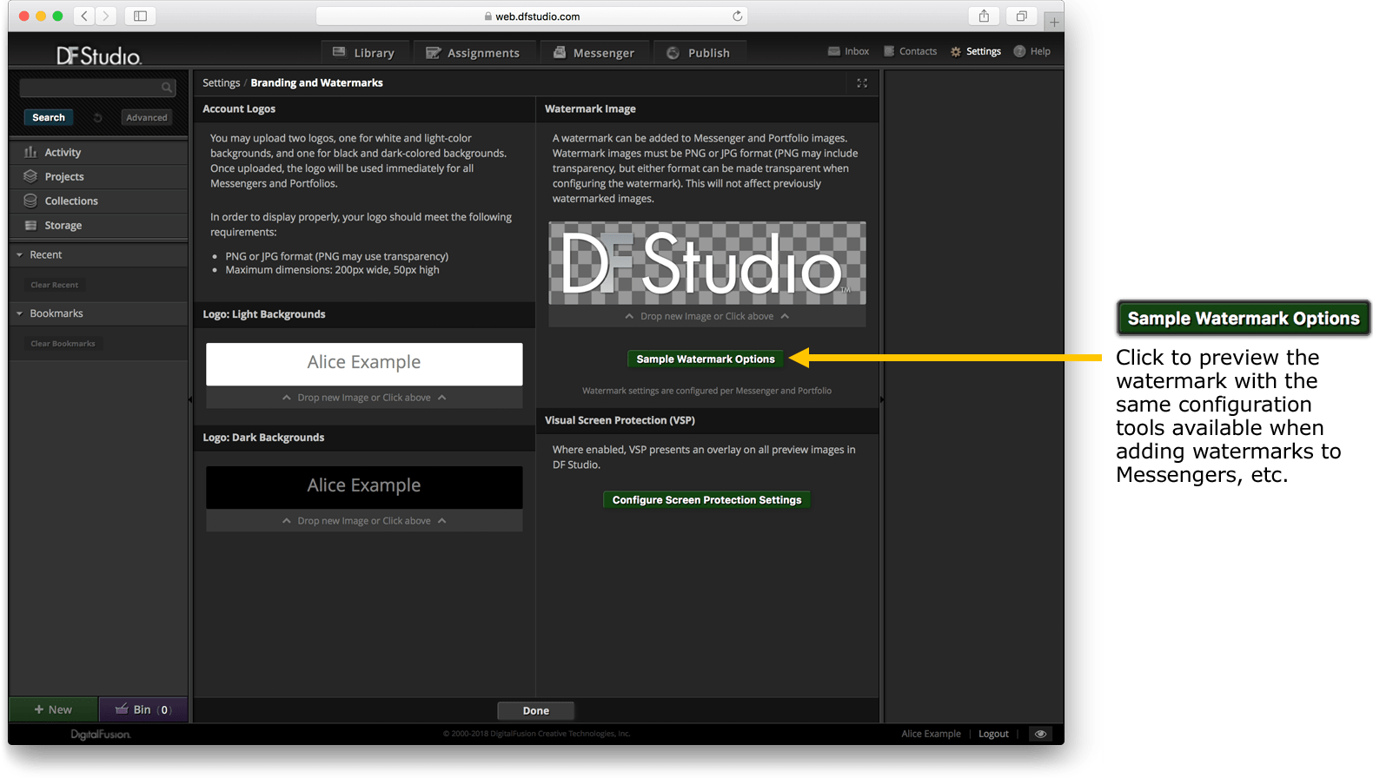Click the Contacts book icon

(889, 51)
